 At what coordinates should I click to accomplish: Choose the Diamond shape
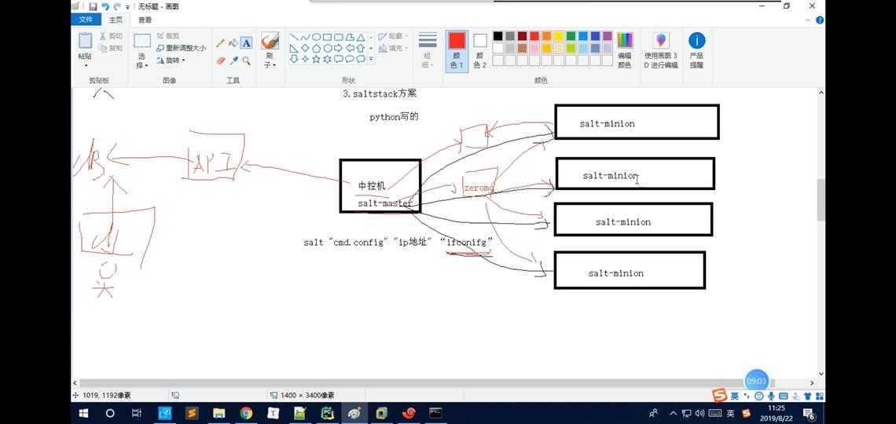[x=305, y=48]
